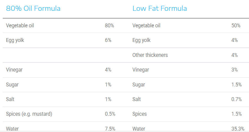The width and height of the screenshot is (249, 132).
Task: Click the "80% Oil Formula" heading
Action: pos(33,9)
